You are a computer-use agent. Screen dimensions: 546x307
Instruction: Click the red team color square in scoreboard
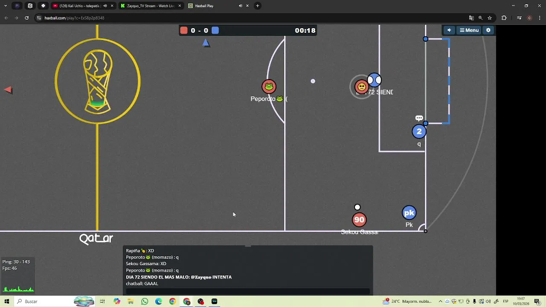(184, 30)
